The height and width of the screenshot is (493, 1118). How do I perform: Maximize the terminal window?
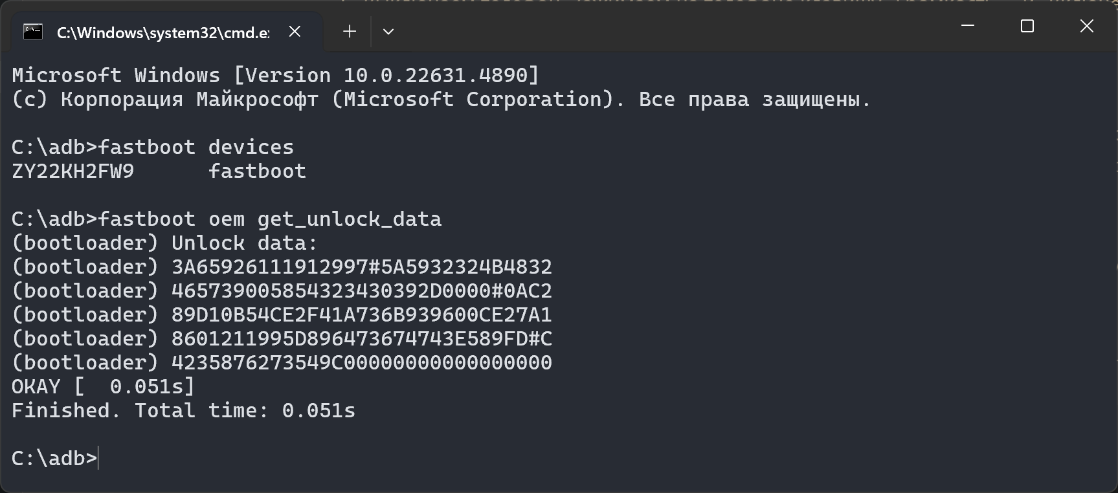coord(1027,26)
